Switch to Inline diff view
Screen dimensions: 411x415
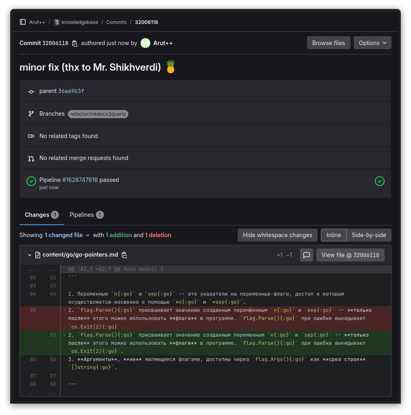click(x=333, y=235)
